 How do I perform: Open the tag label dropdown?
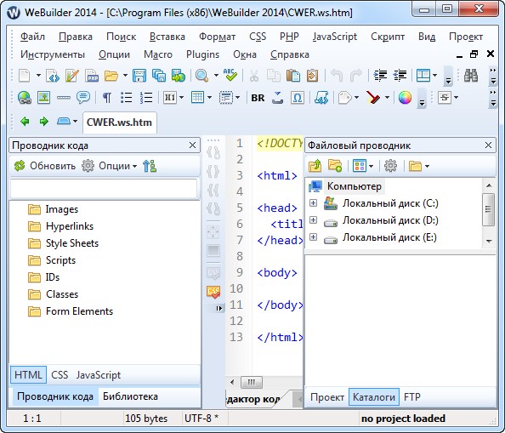(356, 97)
